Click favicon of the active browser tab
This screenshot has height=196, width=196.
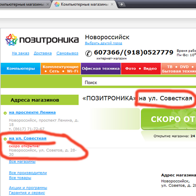tap(57, 4)
